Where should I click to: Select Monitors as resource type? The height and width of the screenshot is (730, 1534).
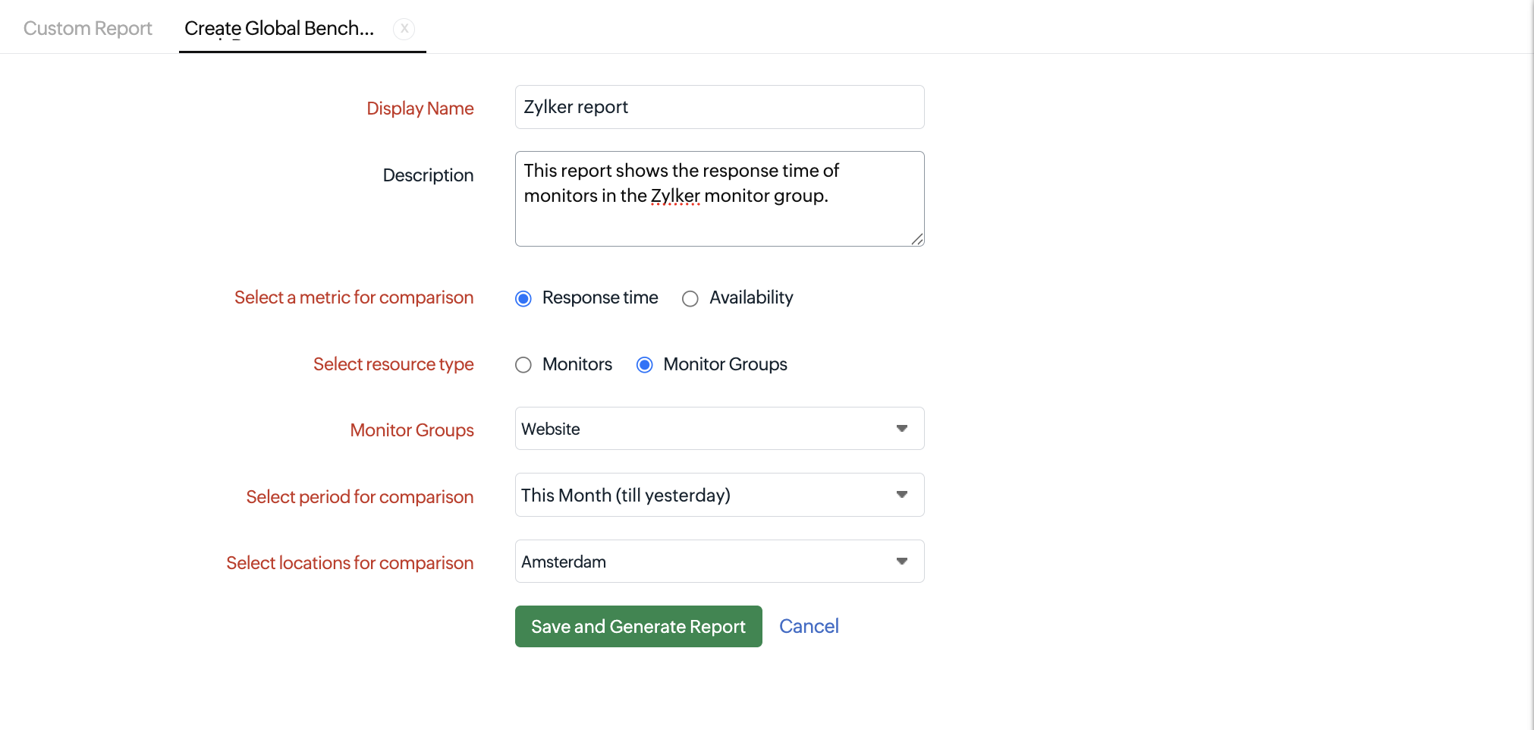coord(523,365)
